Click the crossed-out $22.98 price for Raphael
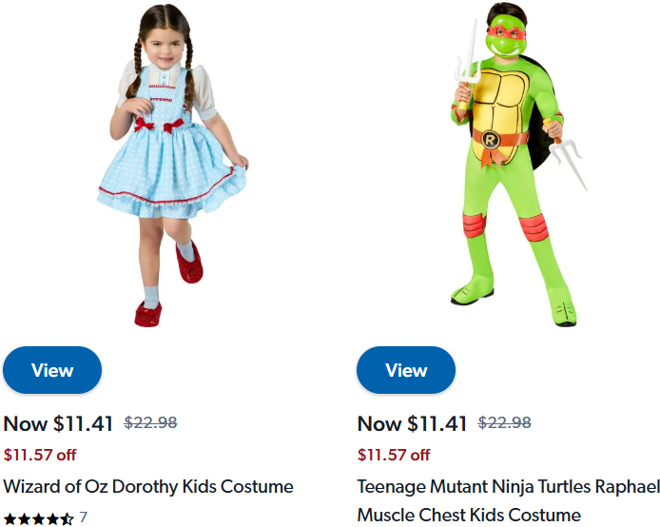 [x=504, y=423]
